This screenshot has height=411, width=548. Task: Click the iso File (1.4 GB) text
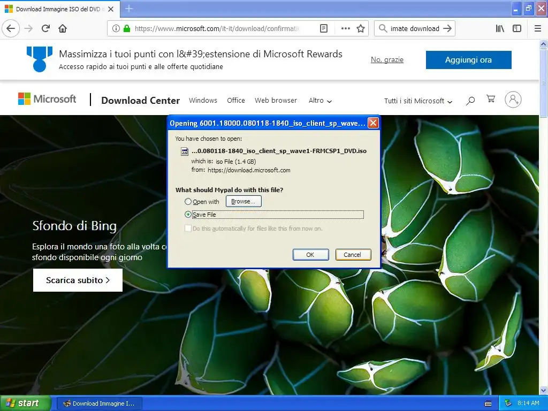click(236, 162)
